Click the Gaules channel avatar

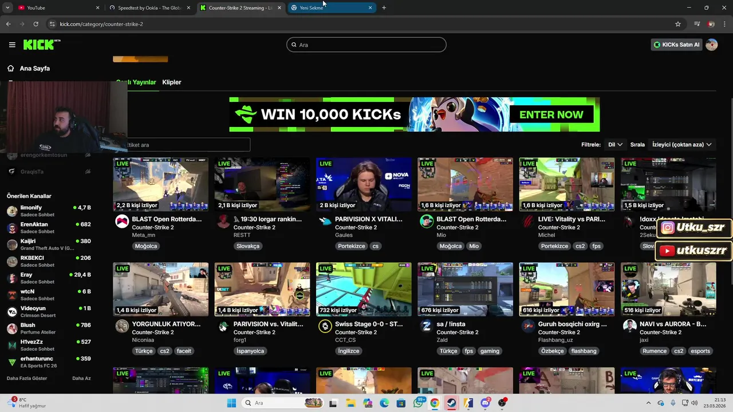coord(325,221)
